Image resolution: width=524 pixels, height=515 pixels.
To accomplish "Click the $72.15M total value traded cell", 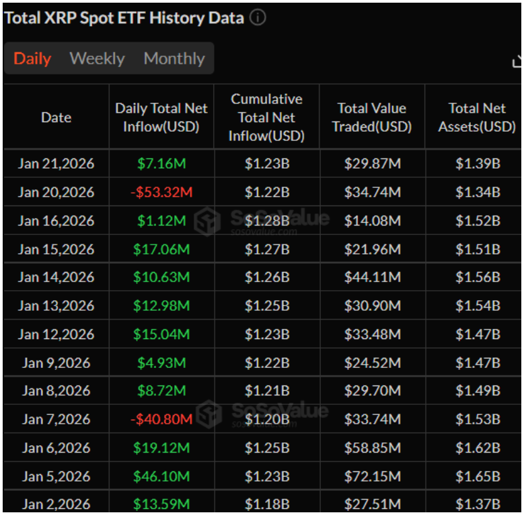I will coord(372,476).
